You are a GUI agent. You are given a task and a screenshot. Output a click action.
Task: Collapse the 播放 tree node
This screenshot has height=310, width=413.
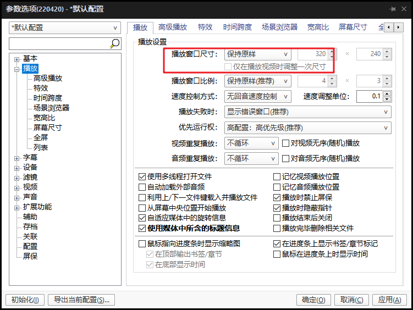pyautogui.click(x=16, y=69)
